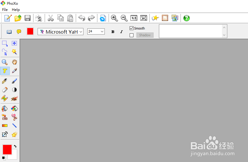Image resolution: width=248 pixels, height=162 pixels.
Task: Create a new image with pencil icon
Action: point(8,18)
